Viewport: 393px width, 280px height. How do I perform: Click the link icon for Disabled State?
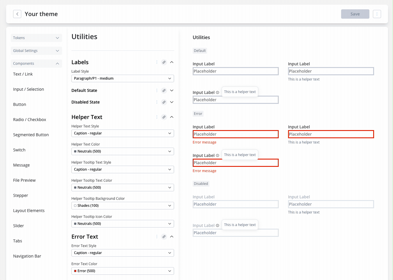(x=164, y=102)
